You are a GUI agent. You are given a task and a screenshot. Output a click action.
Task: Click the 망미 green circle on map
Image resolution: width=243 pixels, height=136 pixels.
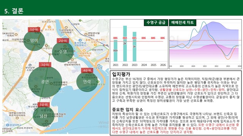(x=34, y=40)
